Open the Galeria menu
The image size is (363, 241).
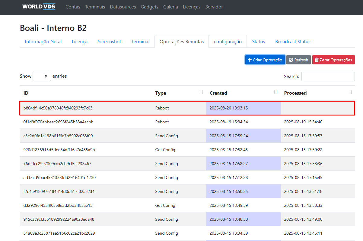point(170,7)
